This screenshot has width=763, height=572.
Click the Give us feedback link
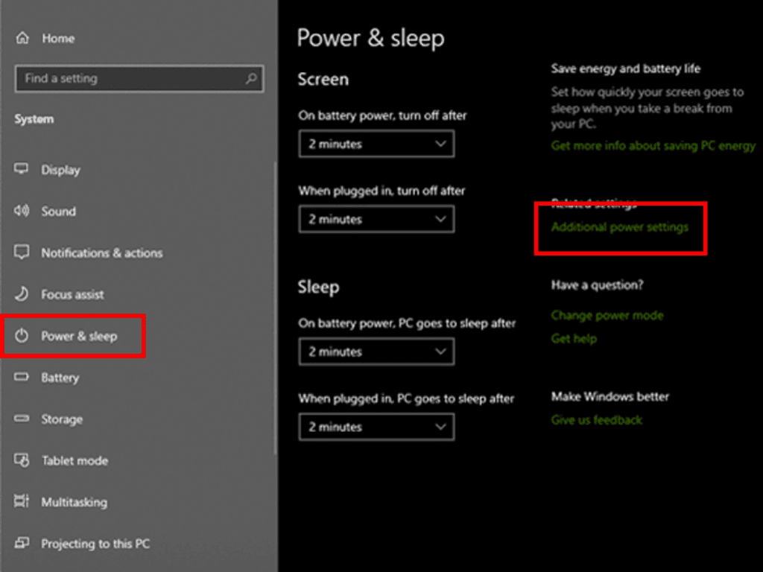coord(596,420)
